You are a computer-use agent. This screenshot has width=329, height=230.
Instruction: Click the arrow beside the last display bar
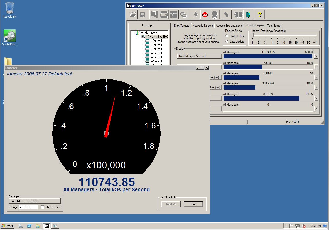(x=316, y=109)
